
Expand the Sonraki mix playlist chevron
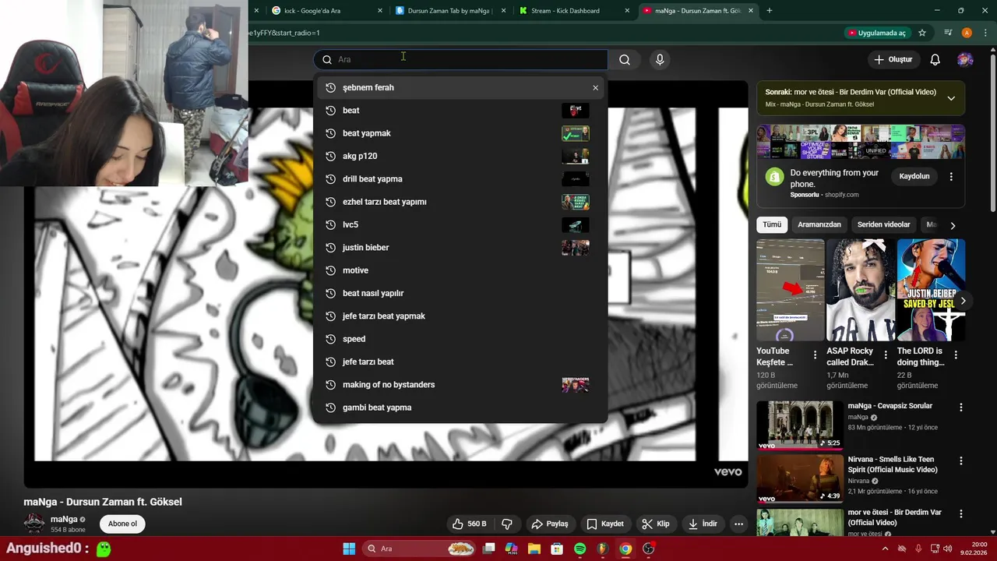pos(951,98)
